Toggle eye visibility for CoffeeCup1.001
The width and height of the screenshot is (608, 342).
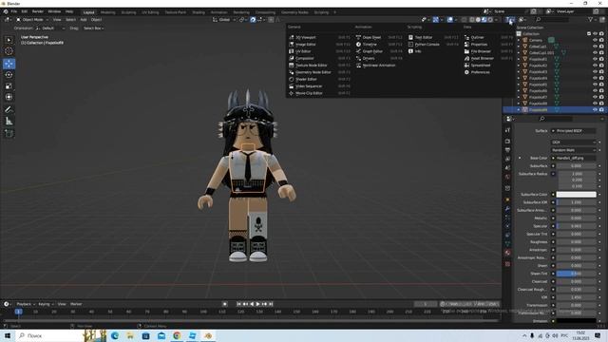595,53
